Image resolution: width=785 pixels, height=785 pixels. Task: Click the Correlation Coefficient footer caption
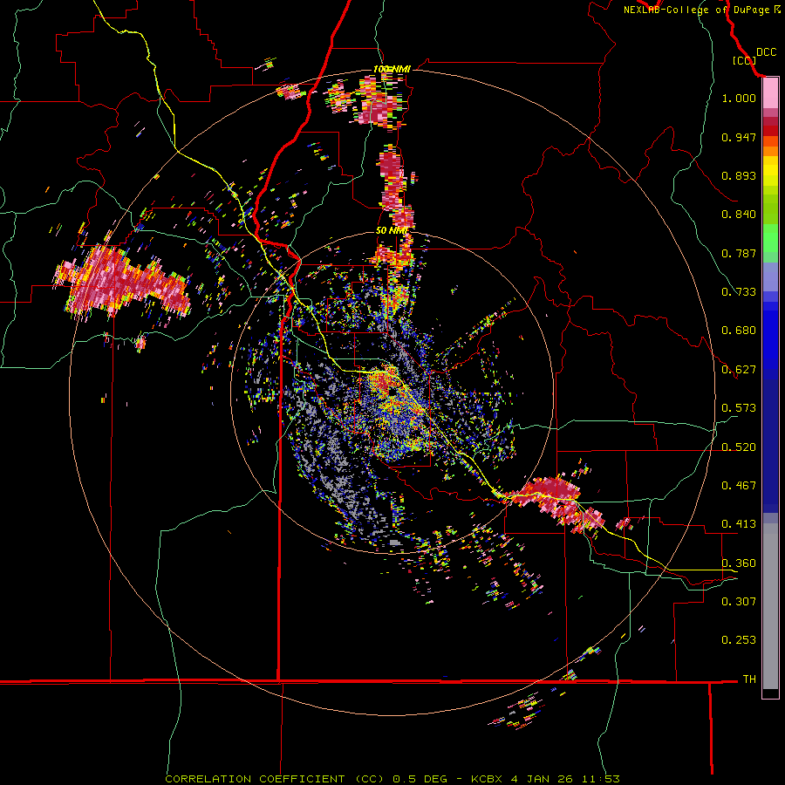(392, 779)
